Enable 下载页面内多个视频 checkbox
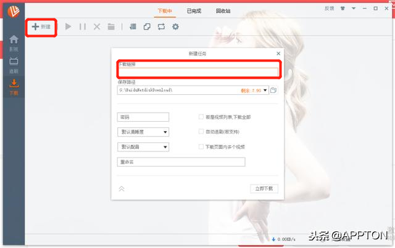The height and width of the screenshot is (248, 395). tap(201, 146)
